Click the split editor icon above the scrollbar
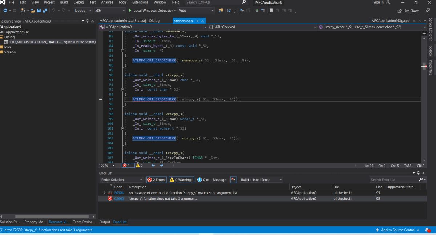The width and height of the screenshot is (436, 235). pos(424,33)
